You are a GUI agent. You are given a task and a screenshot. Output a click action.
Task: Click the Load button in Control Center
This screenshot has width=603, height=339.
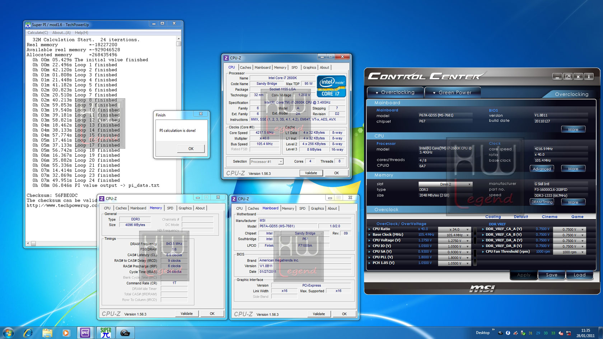pos(580,275)
